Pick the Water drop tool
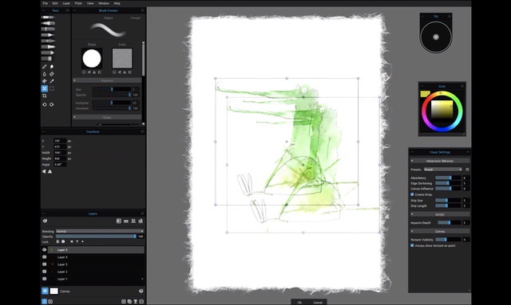The height and width of the screenshot is (305, 511). click(x=45, y=74)
